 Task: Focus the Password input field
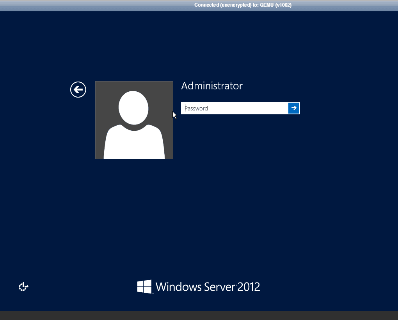click(x=235, y=108)
